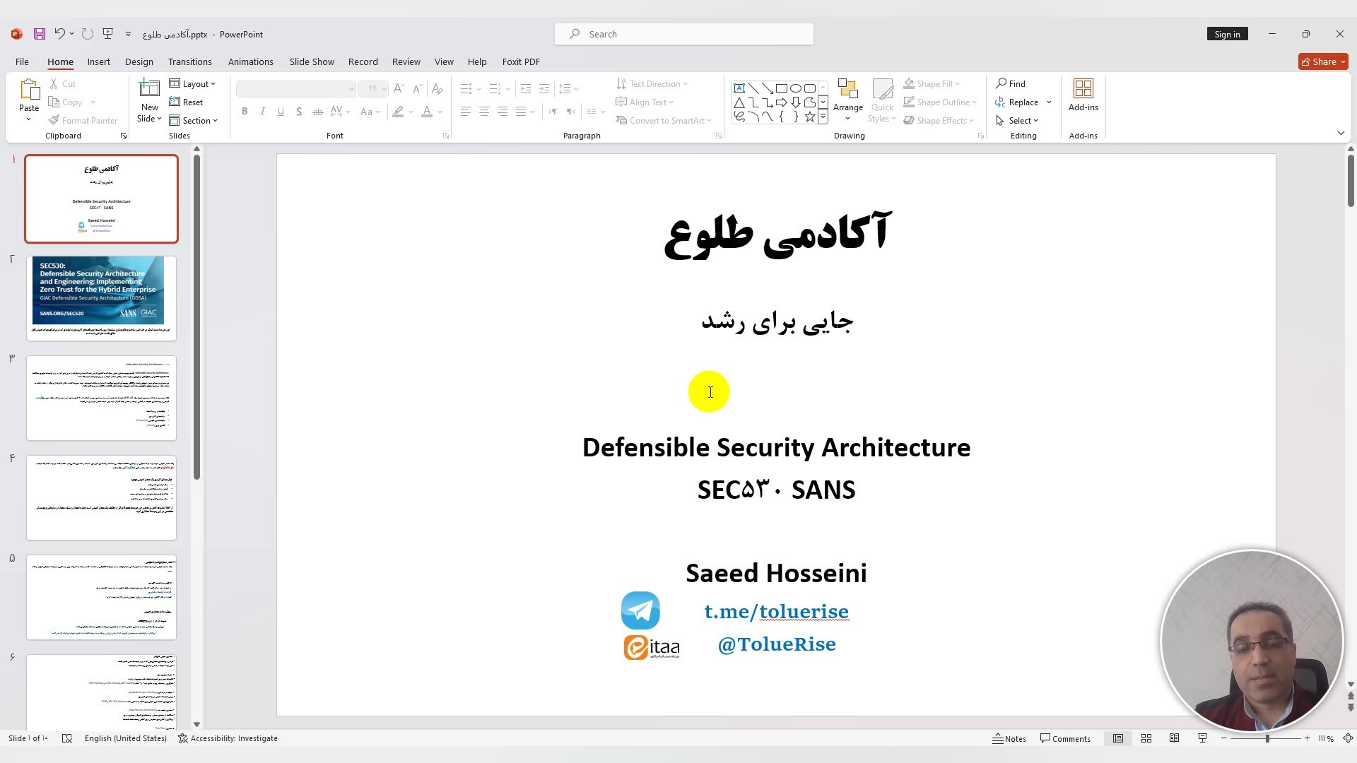Viewport: 1357px width, 763px height.
Task: Click the text highlight color button
Action: click(399, 112)
